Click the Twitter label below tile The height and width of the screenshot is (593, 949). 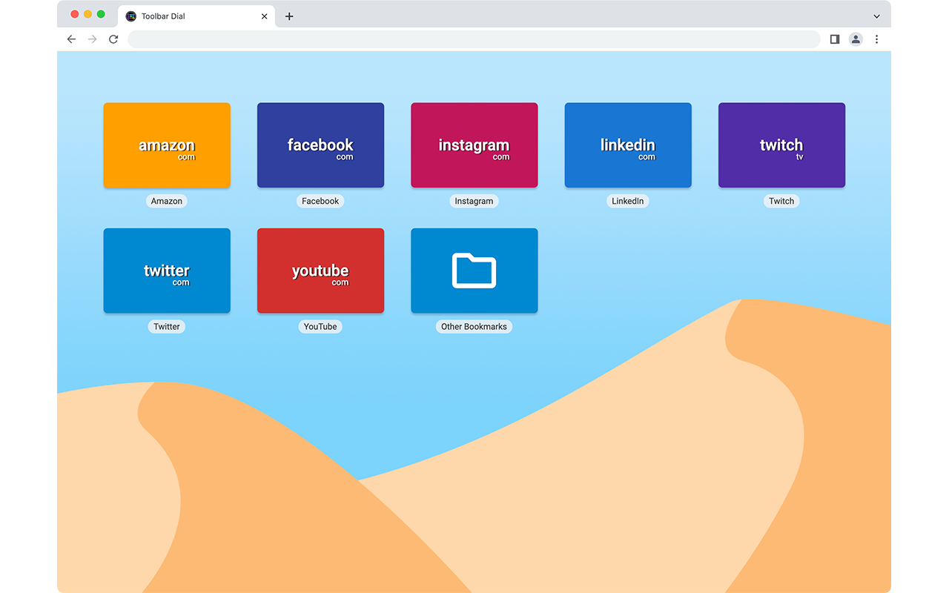(x=167, y=326)
